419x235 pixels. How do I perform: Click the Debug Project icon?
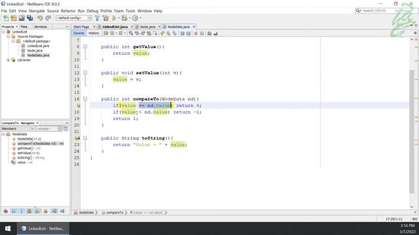point(124,18)
